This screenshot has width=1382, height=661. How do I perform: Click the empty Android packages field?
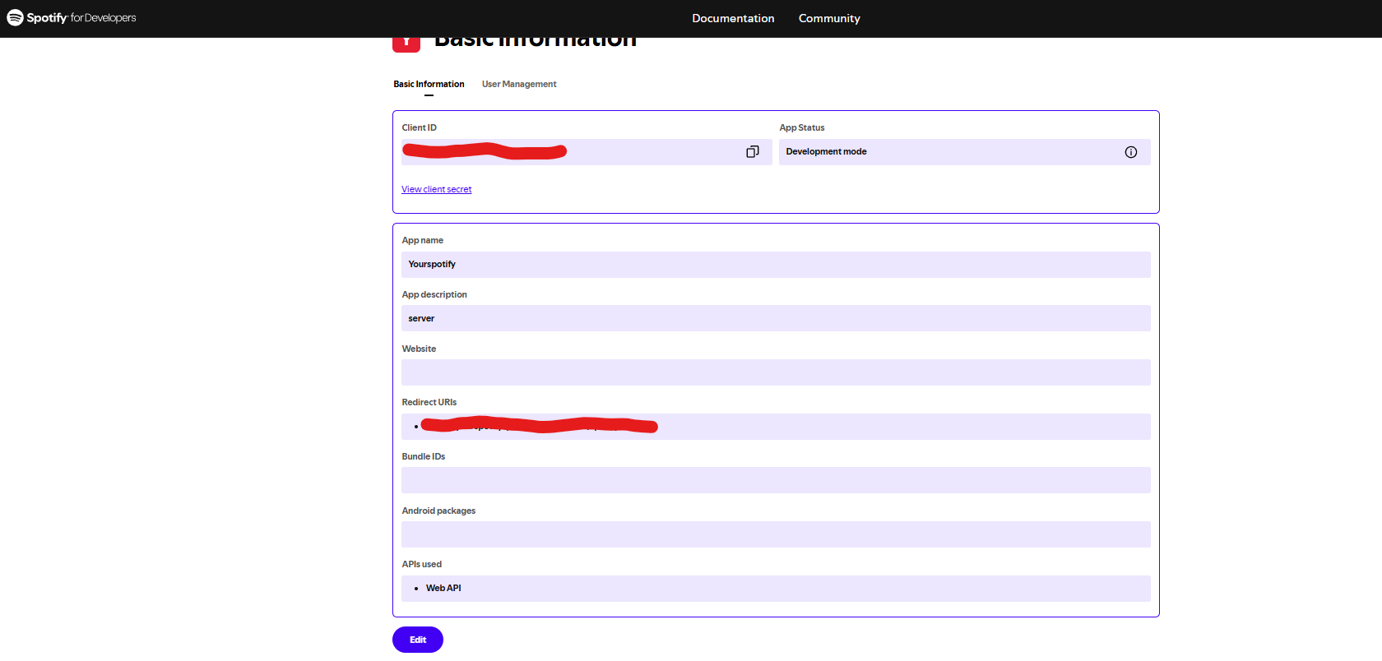click(x=775, y=534)
